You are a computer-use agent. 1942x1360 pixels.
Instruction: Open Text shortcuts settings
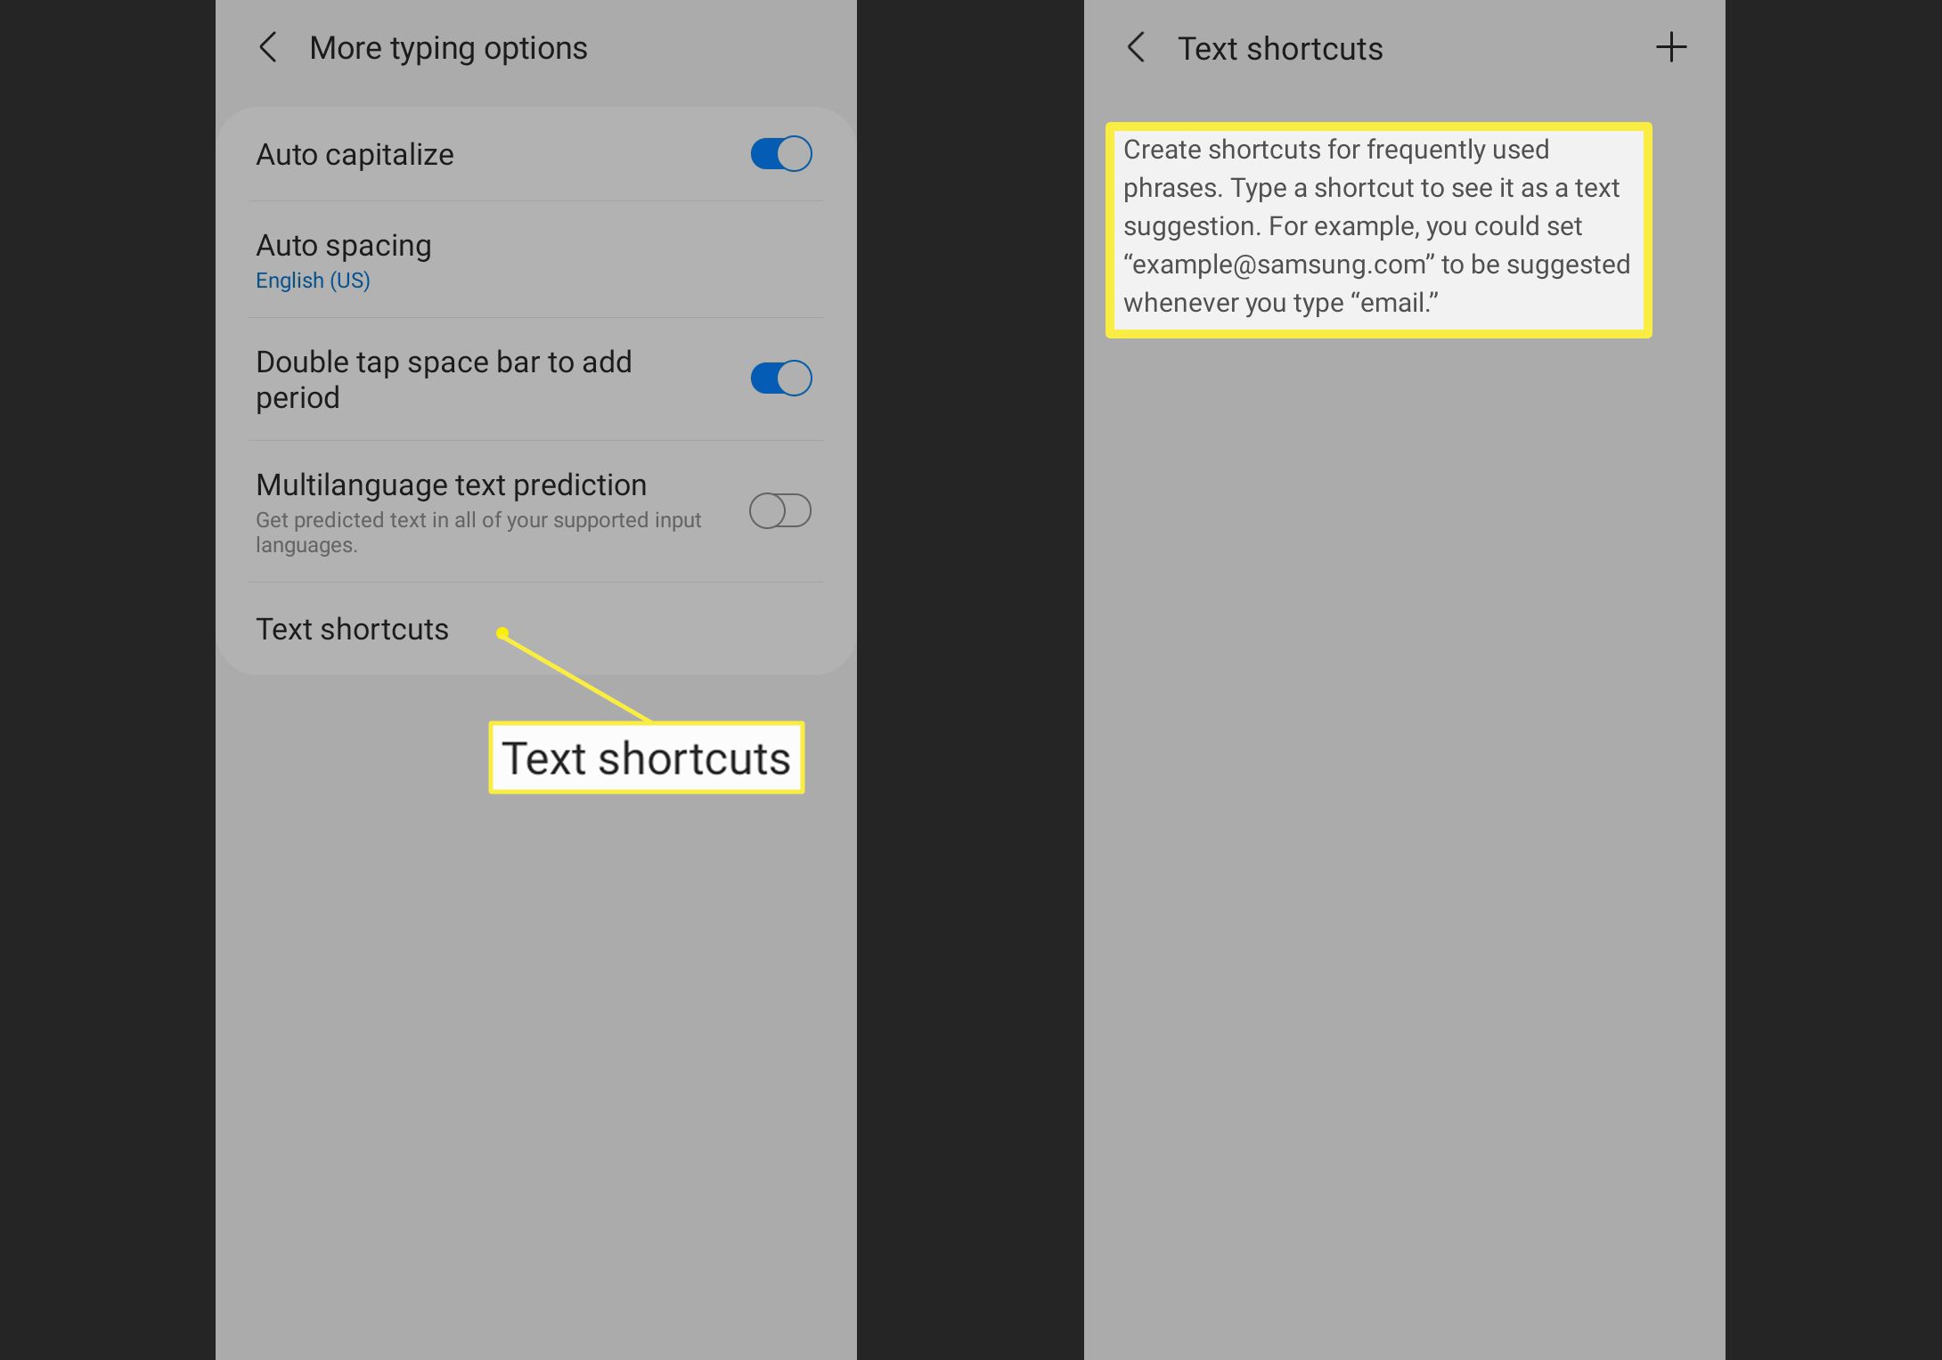click(x=353, y=627)
